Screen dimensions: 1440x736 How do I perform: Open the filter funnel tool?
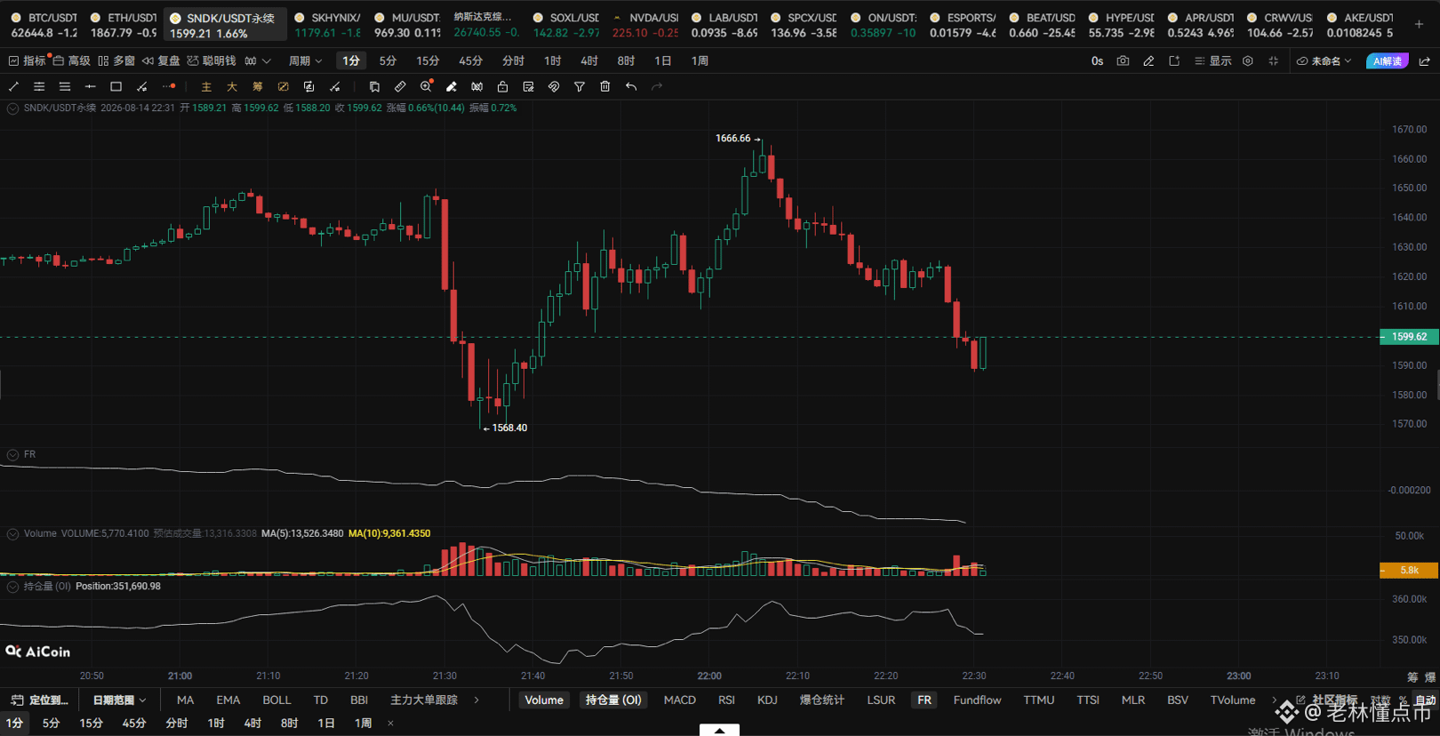[580, 86]
